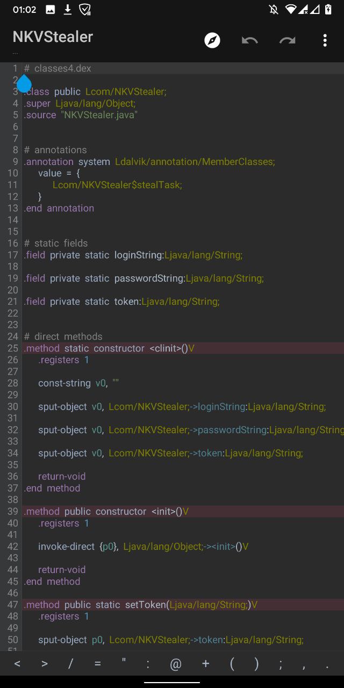Insert the period symbol key
This screenshot has height=688, width=344.
pyautogui.click(x=327, y=668)
